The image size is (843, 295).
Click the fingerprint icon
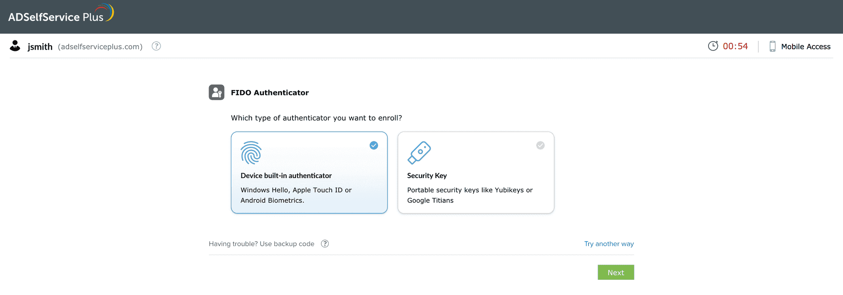[x=251, y=152]
